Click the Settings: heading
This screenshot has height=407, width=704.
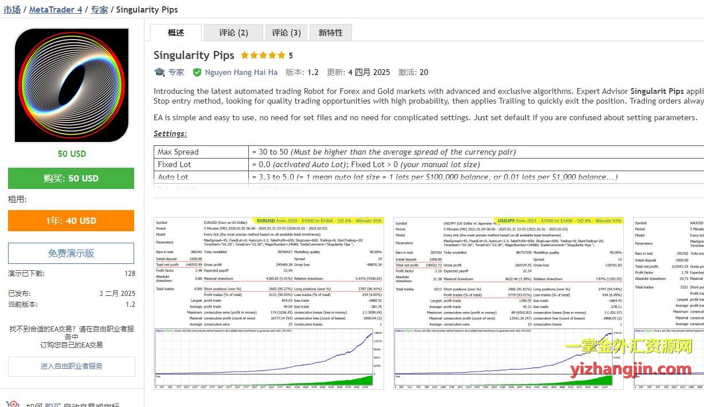pyautogui.click(x=170, y=134)
